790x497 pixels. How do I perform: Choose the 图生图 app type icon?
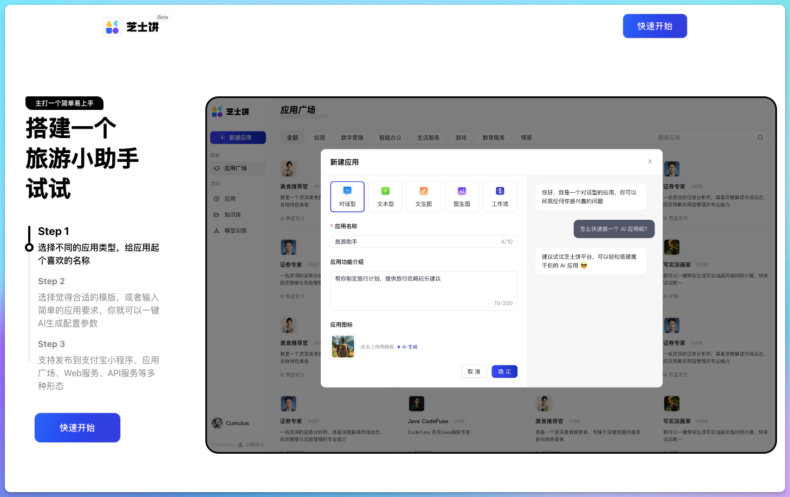coord(462,191)
